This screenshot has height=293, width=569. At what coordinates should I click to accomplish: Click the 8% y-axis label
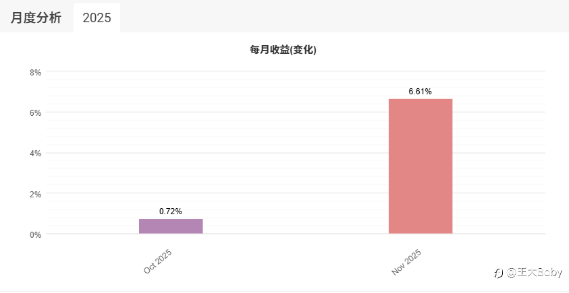pos(36,72)
